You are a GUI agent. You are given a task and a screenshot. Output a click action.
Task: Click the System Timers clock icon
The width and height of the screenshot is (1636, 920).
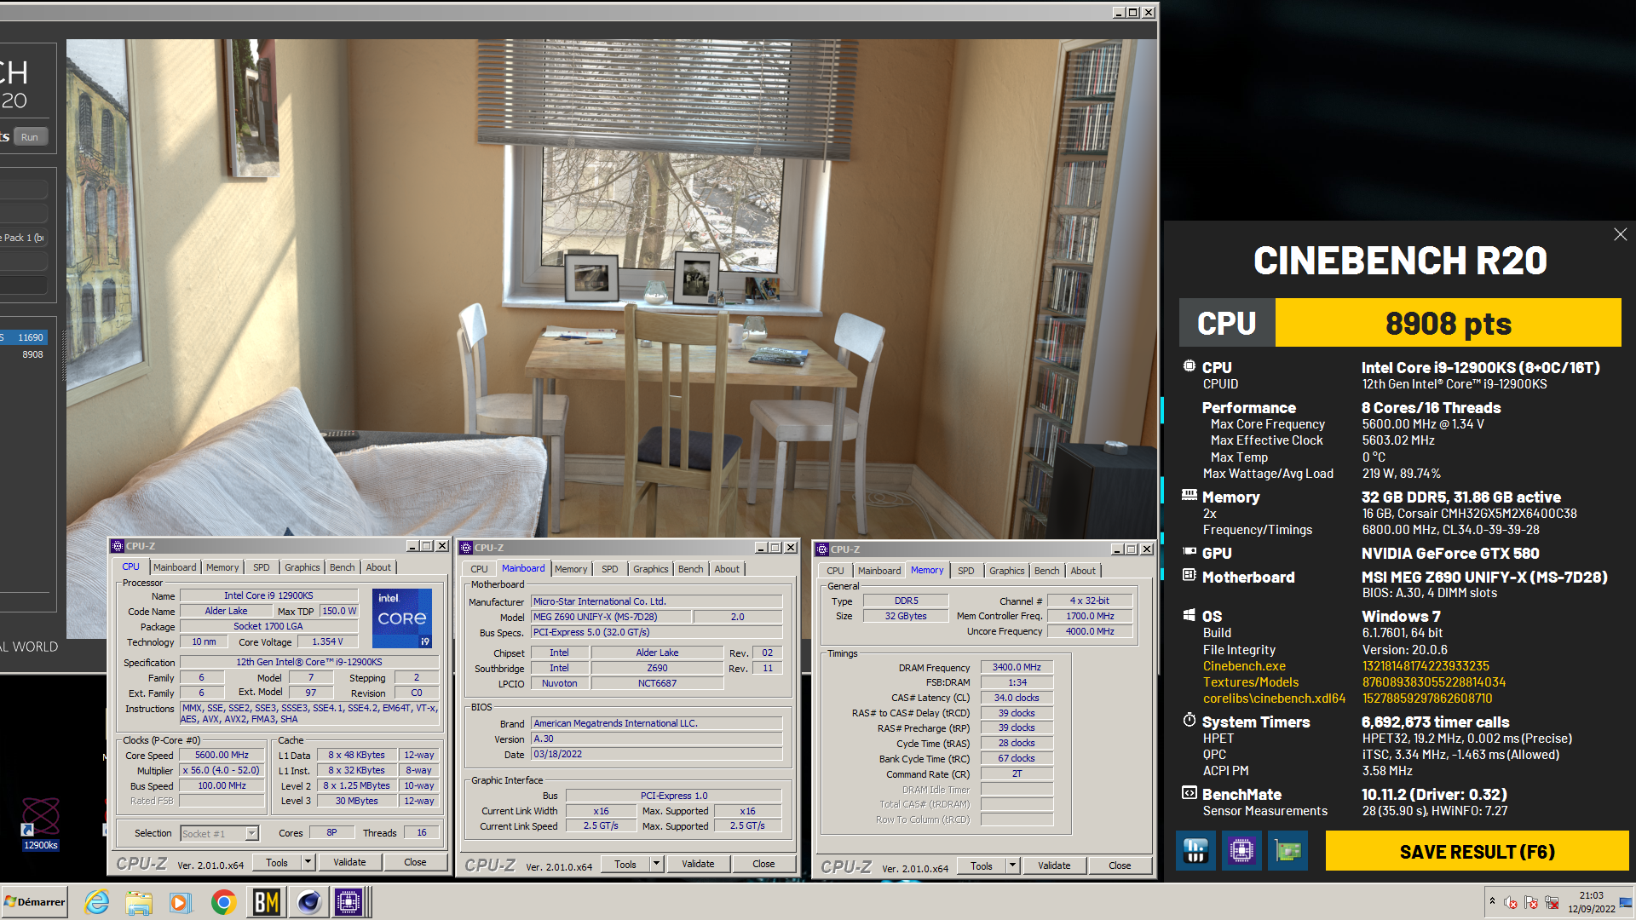[1190, 721]
